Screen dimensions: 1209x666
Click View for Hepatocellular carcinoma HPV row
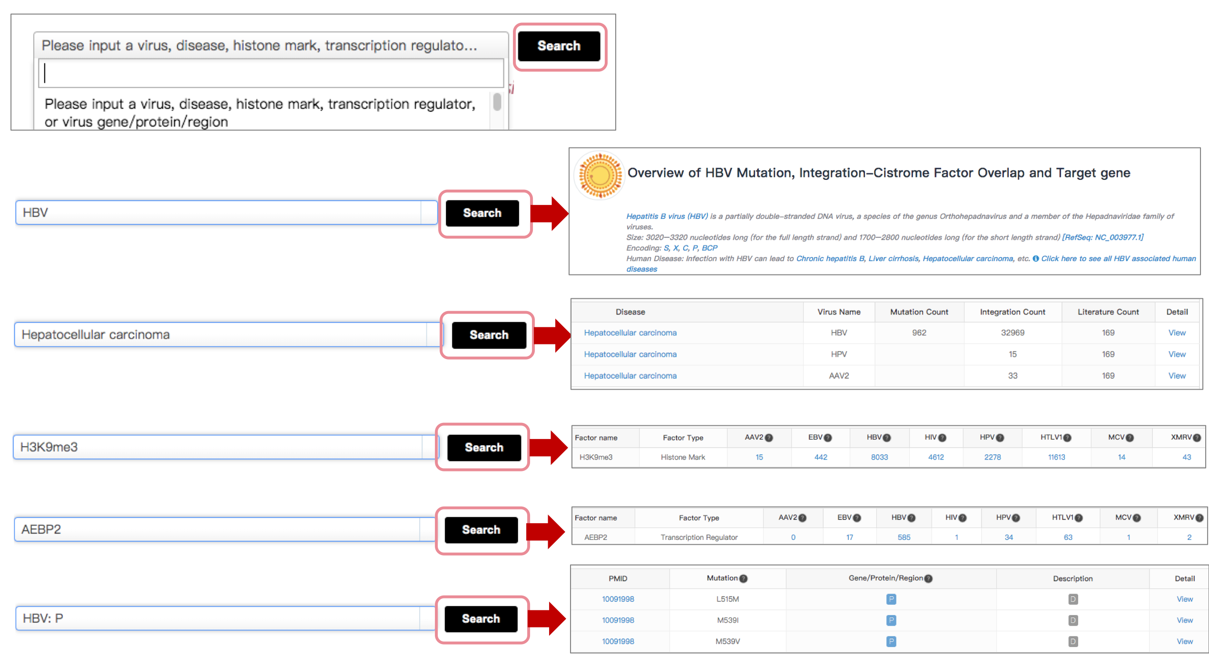tap(1177, 354)
